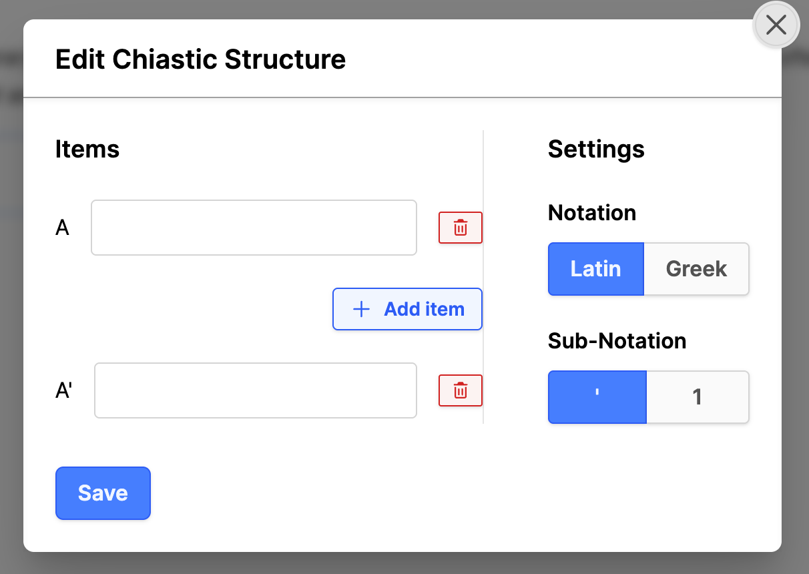Click the Settings section heading
809x574 pixels.
tap(596, 149)
